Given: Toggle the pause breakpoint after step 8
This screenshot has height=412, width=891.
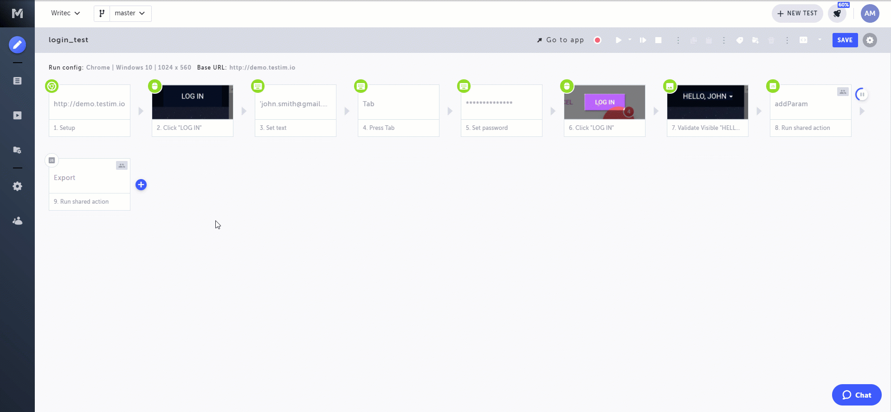Looking at the screenshot, I should click(x=862, y=94).
